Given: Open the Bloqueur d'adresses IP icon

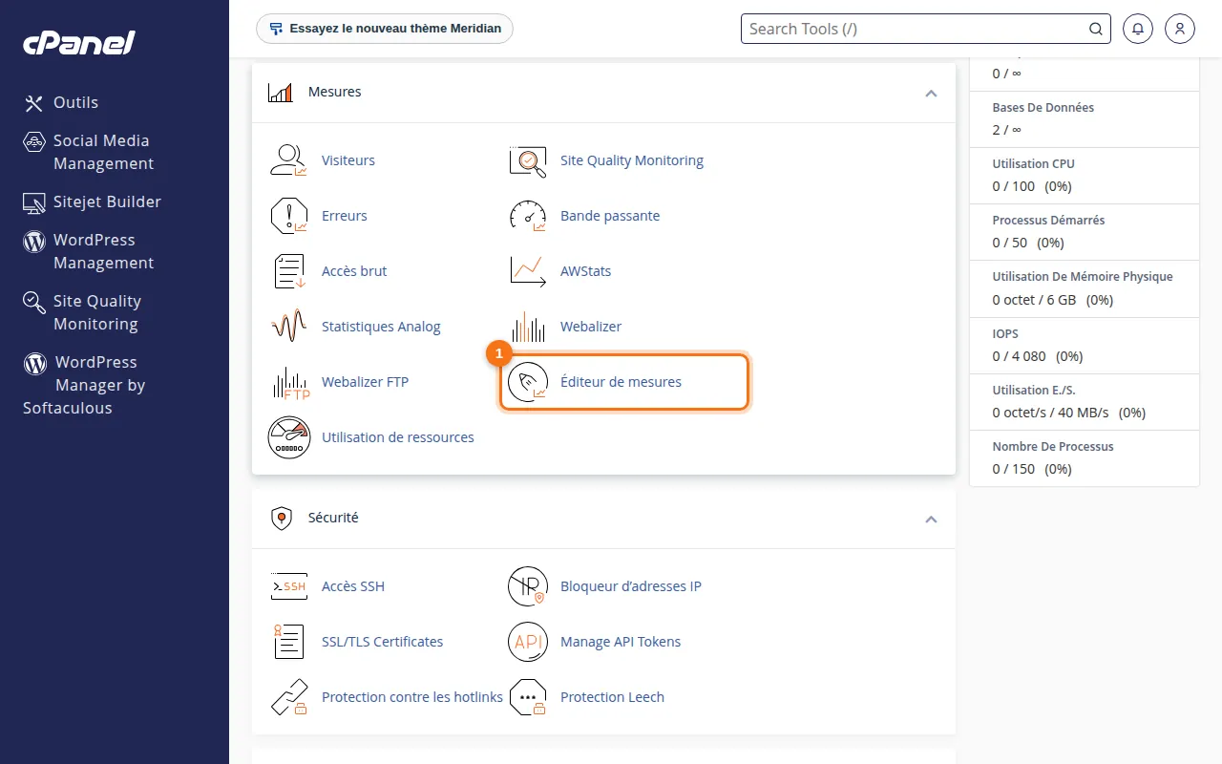Looking at the screenshot, I should pyautogui.click(x=528, y=586).
